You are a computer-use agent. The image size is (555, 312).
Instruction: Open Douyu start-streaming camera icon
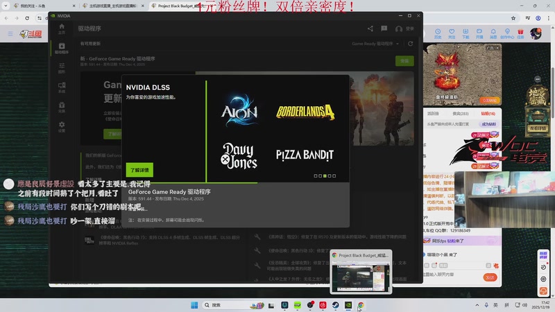pyautogui.click(x=479, y=33)
